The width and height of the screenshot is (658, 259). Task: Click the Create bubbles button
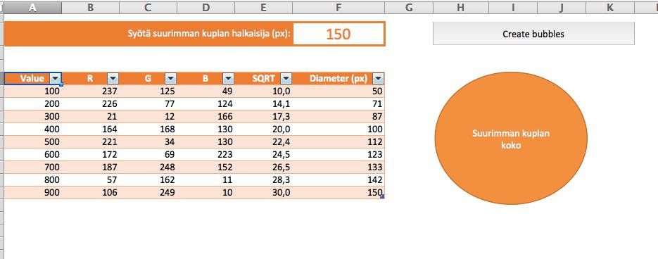pyautogui.click(x=533, y=34)
